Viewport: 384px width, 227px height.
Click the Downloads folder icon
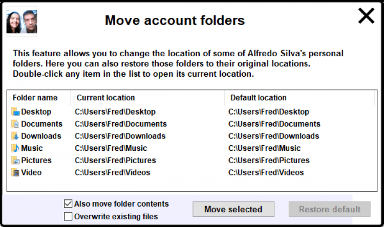(x=15, y=136)
